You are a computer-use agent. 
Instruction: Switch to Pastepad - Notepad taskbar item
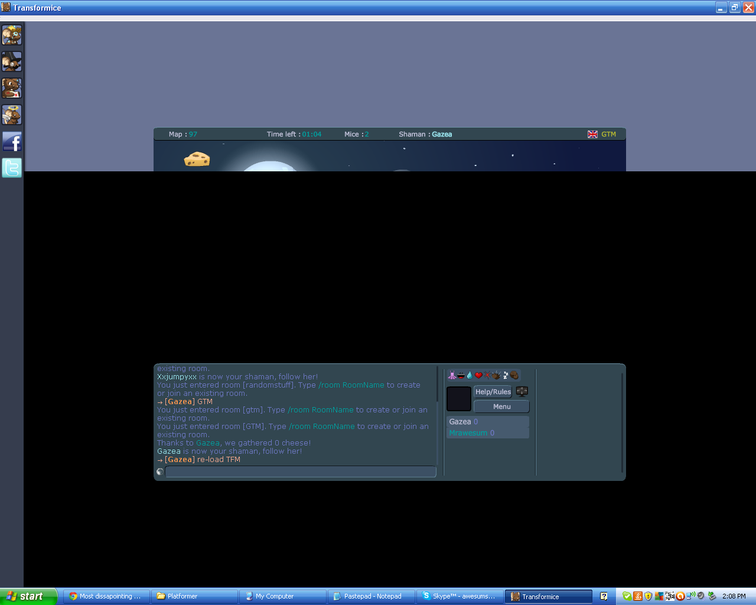point(371,596)
